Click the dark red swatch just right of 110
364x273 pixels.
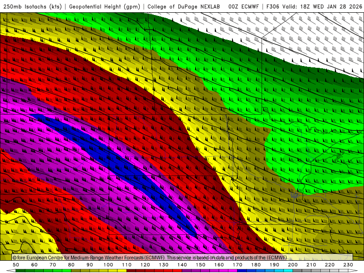(131, 271)
